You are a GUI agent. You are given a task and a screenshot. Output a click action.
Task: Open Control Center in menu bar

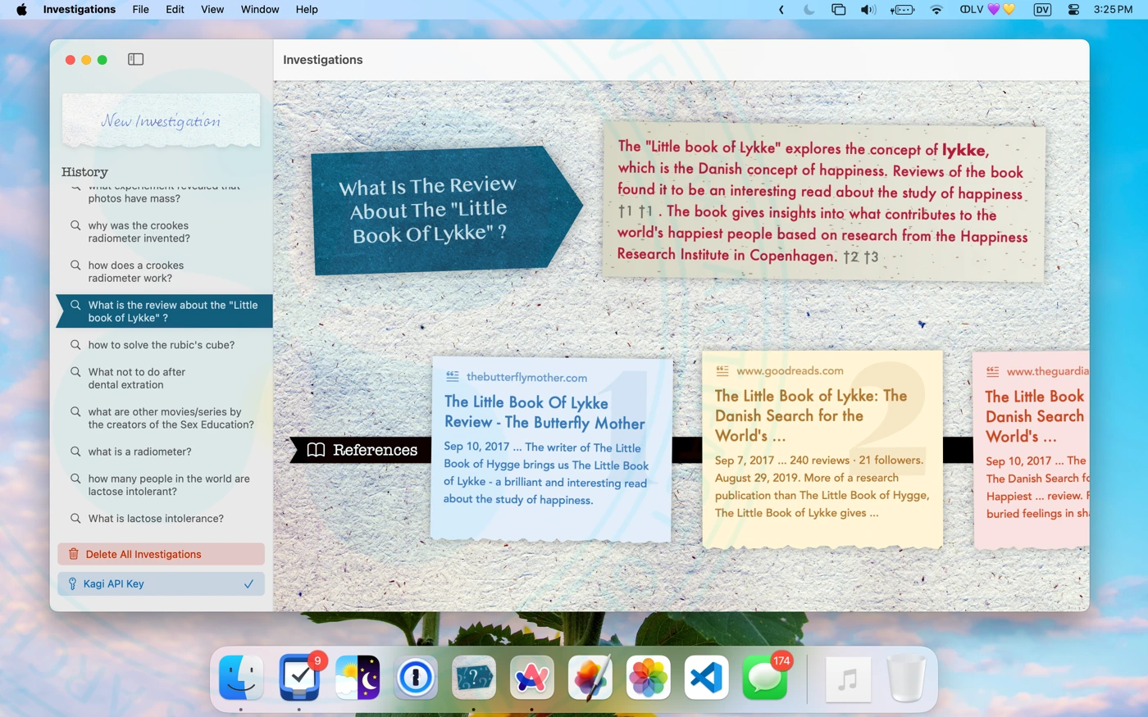pyautogui.click(x=1073, y=10)
